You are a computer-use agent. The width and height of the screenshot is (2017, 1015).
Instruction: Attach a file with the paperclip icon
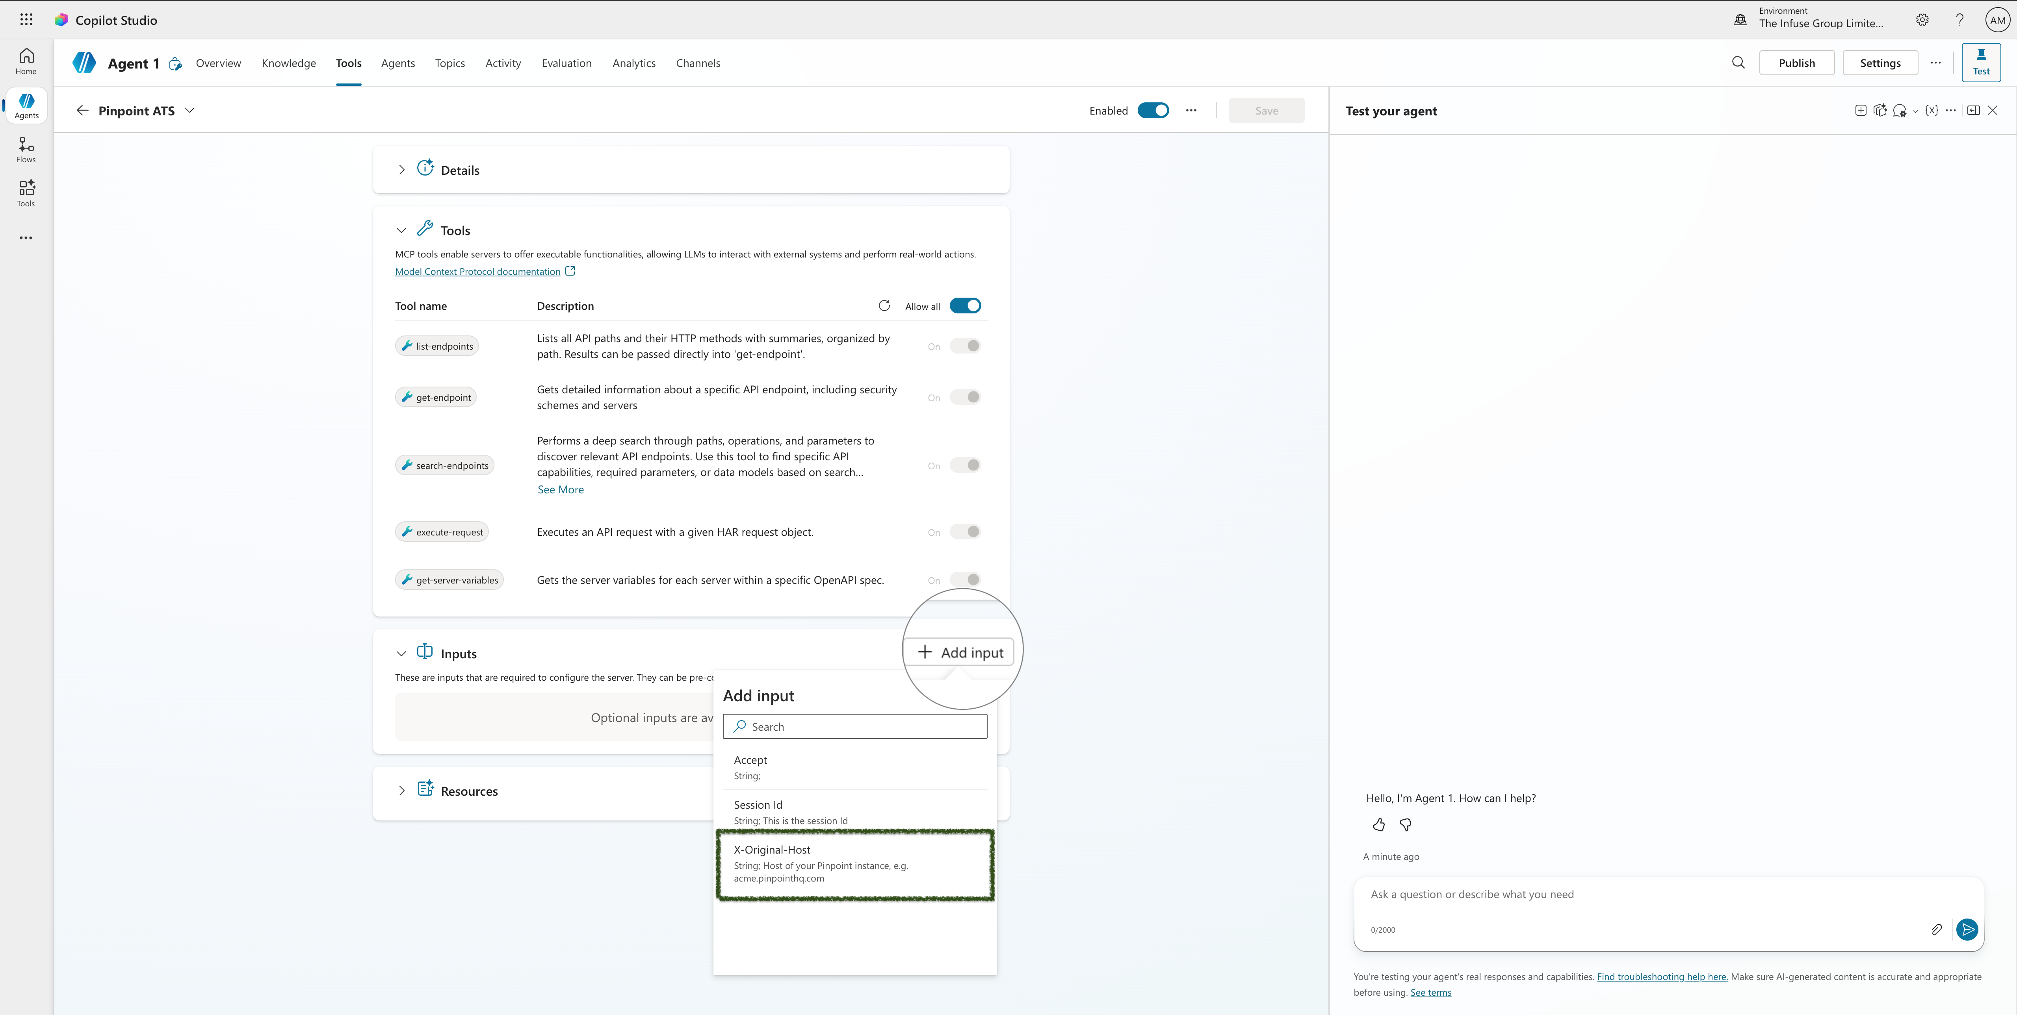coord(1936,929)
